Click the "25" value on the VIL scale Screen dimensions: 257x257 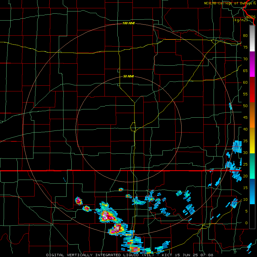point(245,164)
